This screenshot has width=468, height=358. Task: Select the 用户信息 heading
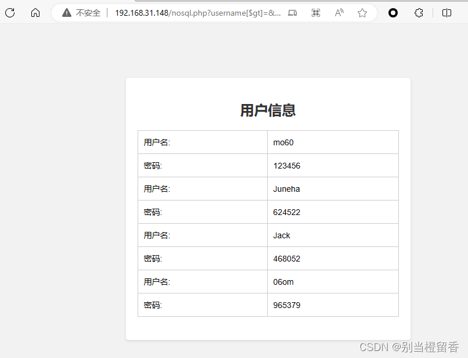[x=268, y=110]
